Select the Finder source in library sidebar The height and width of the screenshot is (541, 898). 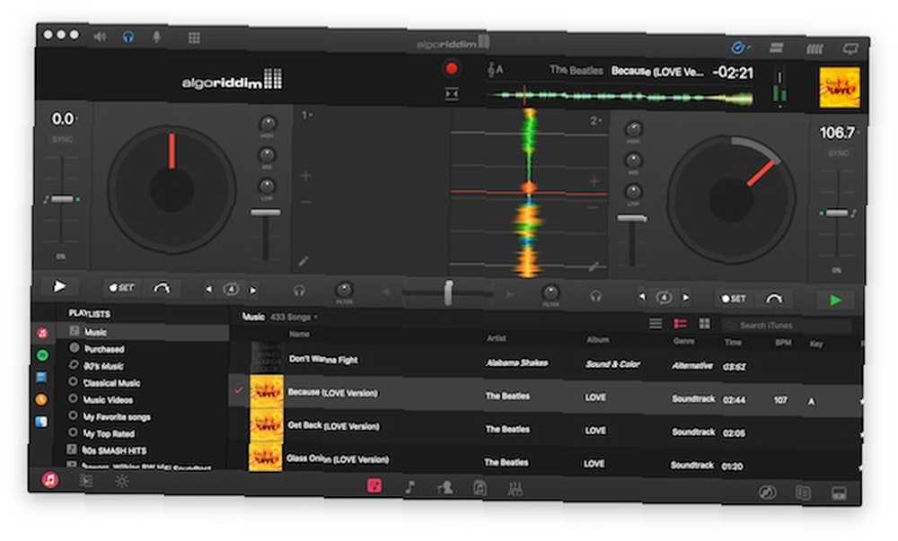coord(41,422)
